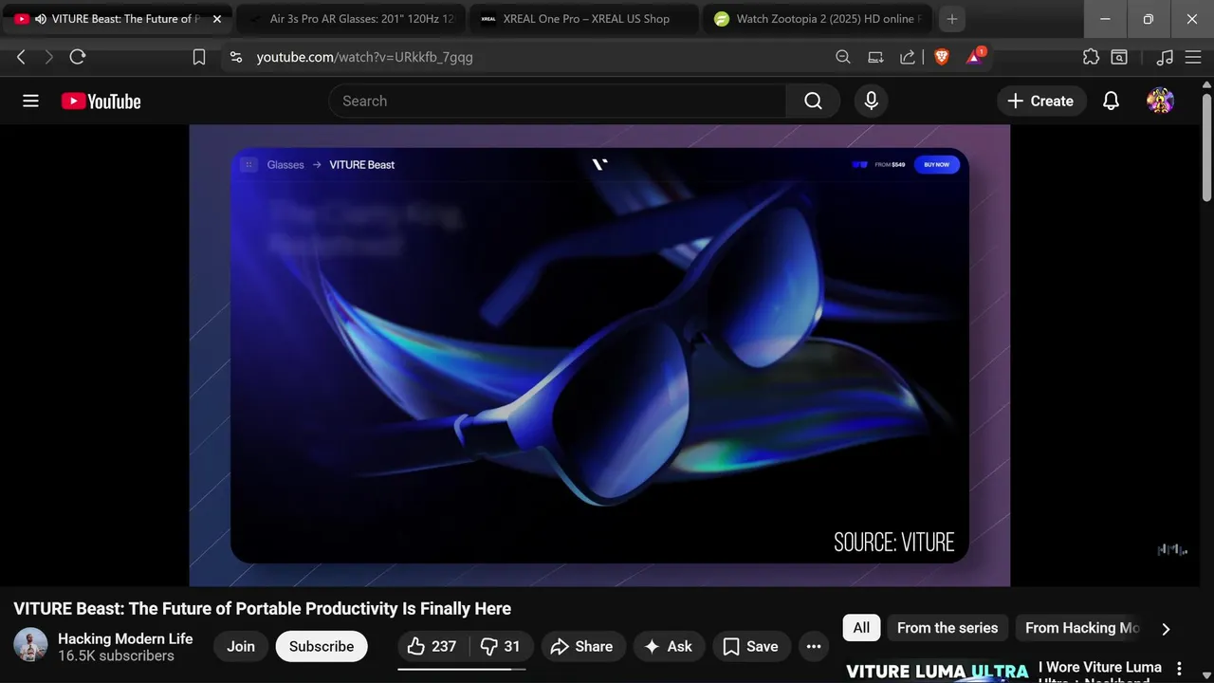Subscribe to Hacking Modern Life
Screen dimensions: 1214x683
322,646
